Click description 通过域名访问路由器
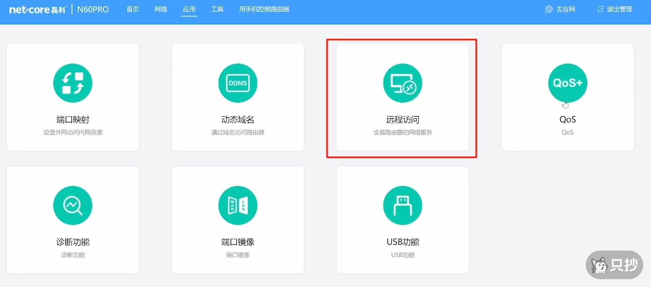 coord(238,132)
